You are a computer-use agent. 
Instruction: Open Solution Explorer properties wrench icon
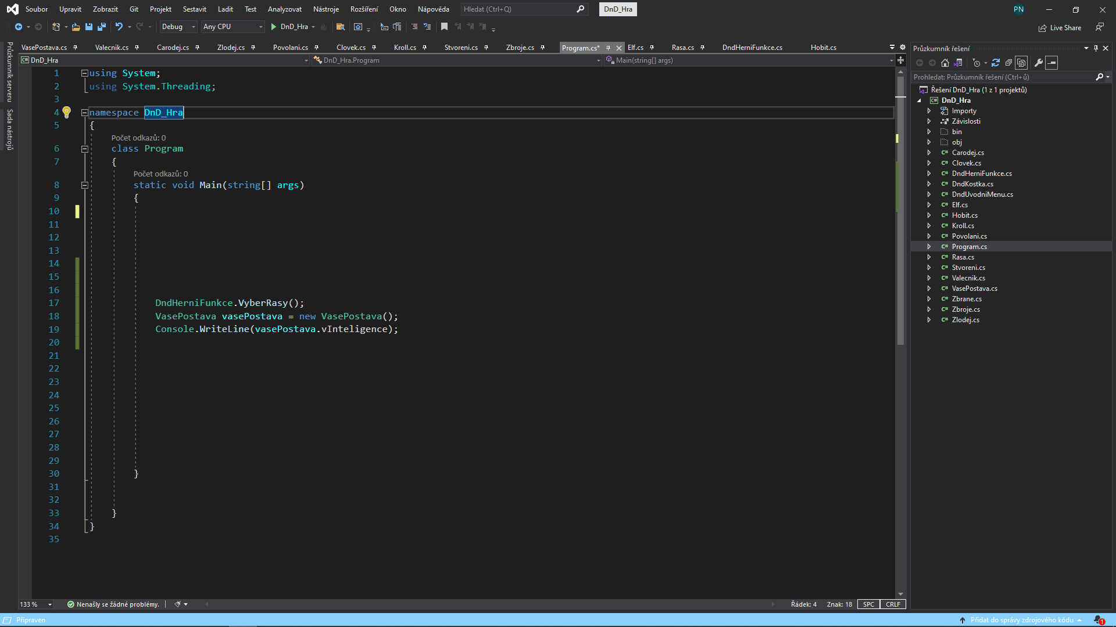coord(1039,63)
